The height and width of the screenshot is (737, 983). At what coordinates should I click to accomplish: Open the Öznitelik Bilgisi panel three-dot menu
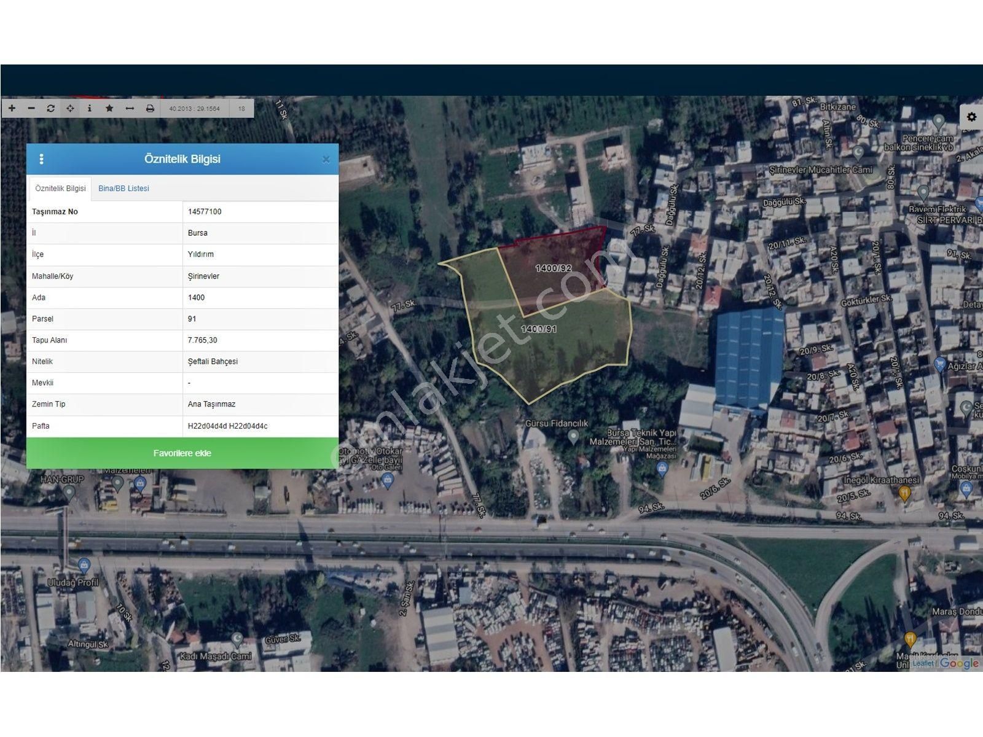pyautogui.click(x=41, y=159)
